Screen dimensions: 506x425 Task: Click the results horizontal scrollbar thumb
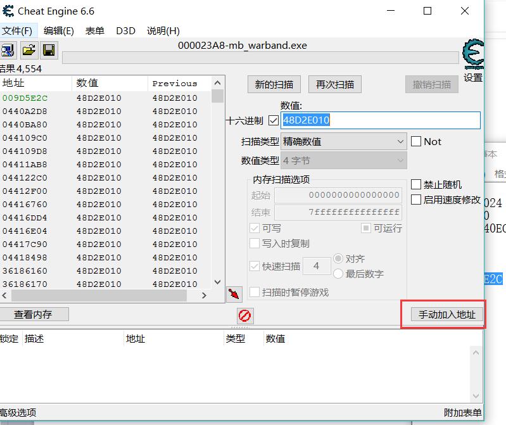click(x=99, y=295)
